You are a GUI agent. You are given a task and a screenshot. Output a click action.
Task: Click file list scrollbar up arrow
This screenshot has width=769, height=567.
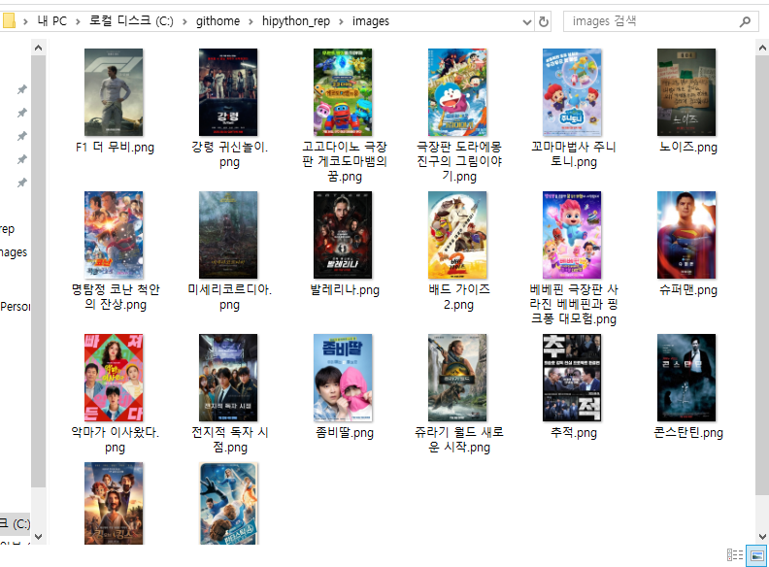coord(762,49)
